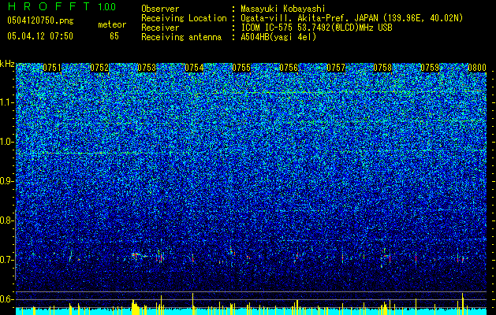Click the 0757 time marker
Viewport: 496px width, 315px height.
coord(336,68)
